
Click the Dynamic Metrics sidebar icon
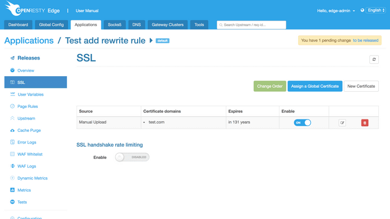click(12, 178)
